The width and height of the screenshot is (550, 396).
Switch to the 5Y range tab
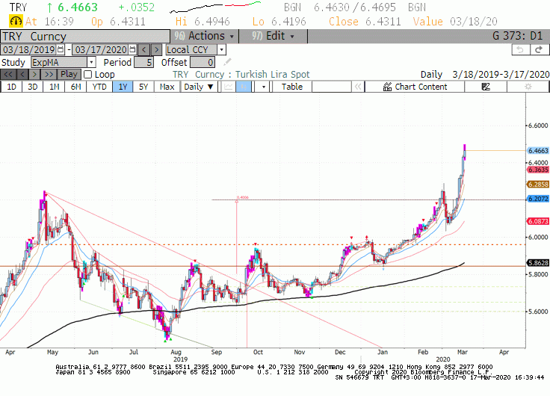[143, 87]
